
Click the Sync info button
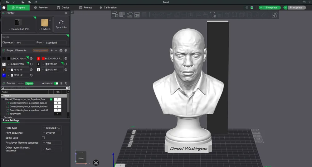61,24
